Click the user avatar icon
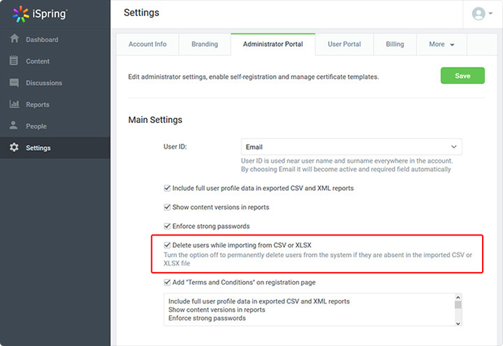 pos(479,13)
